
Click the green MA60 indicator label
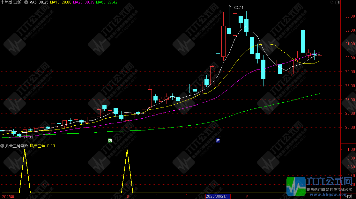tap(107, 2)
